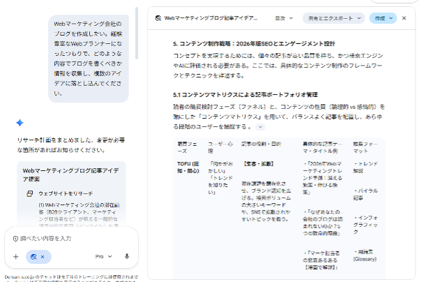This screenshot has width=421, height=282.
Task: Click the report icon beside the document title
Action: (158, 18)
